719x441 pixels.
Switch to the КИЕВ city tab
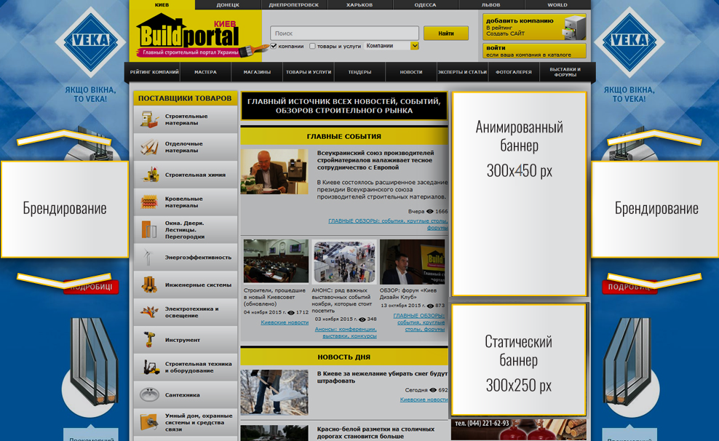pyautogui.click(x=162, y=4)
